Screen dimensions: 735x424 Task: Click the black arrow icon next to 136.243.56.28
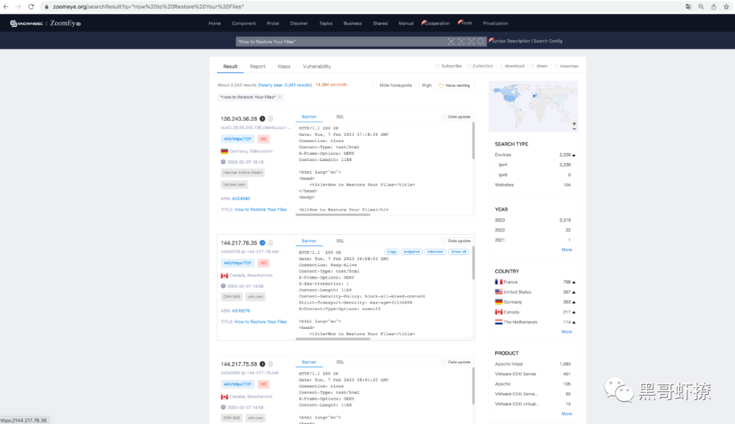click(263, 119)
